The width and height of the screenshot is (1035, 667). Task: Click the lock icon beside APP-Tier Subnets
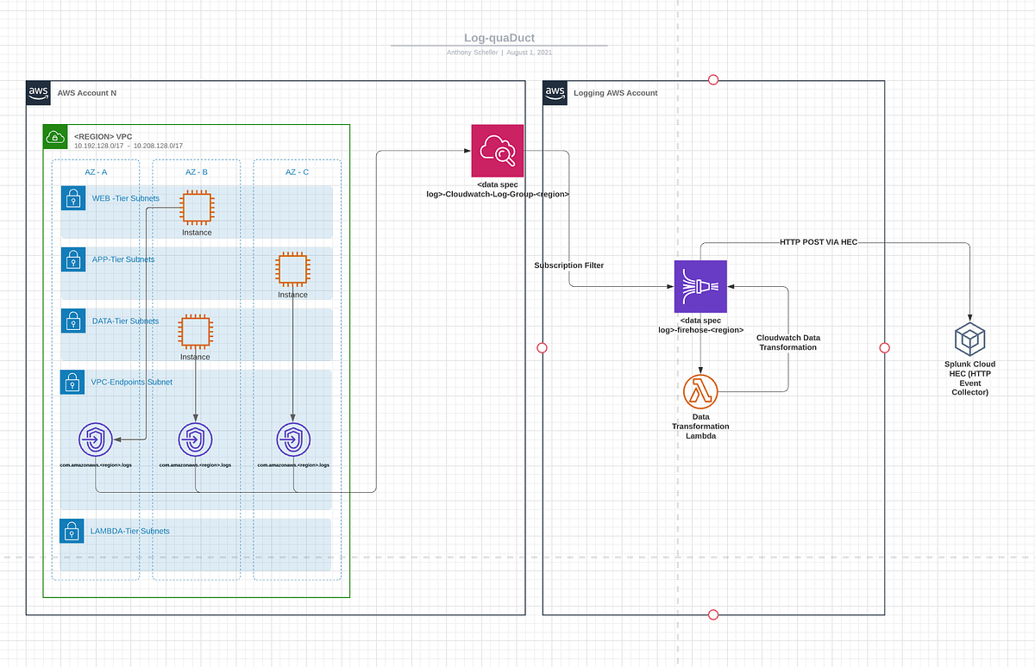(x=73, y=259)
